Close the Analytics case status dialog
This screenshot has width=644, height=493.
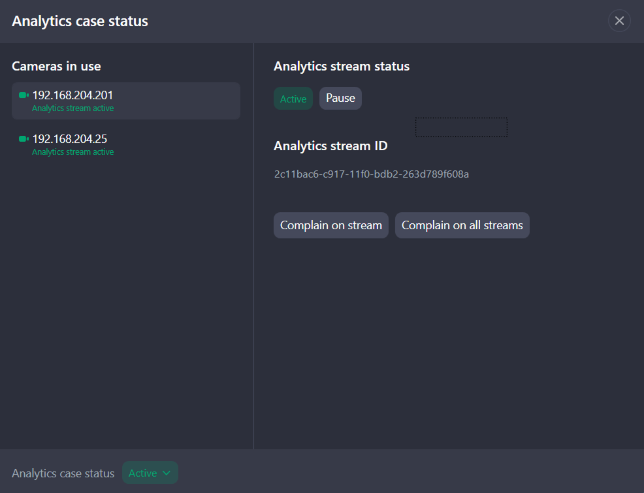pos(619,21)
